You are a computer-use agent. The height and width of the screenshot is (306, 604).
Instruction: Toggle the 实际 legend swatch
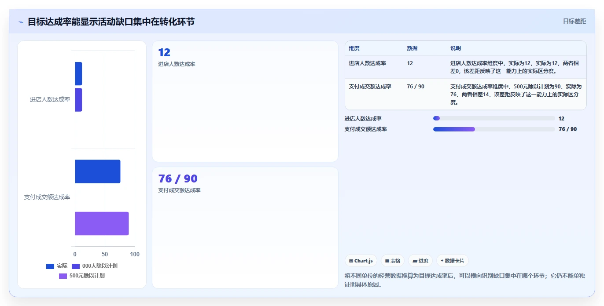click(50, 266)
